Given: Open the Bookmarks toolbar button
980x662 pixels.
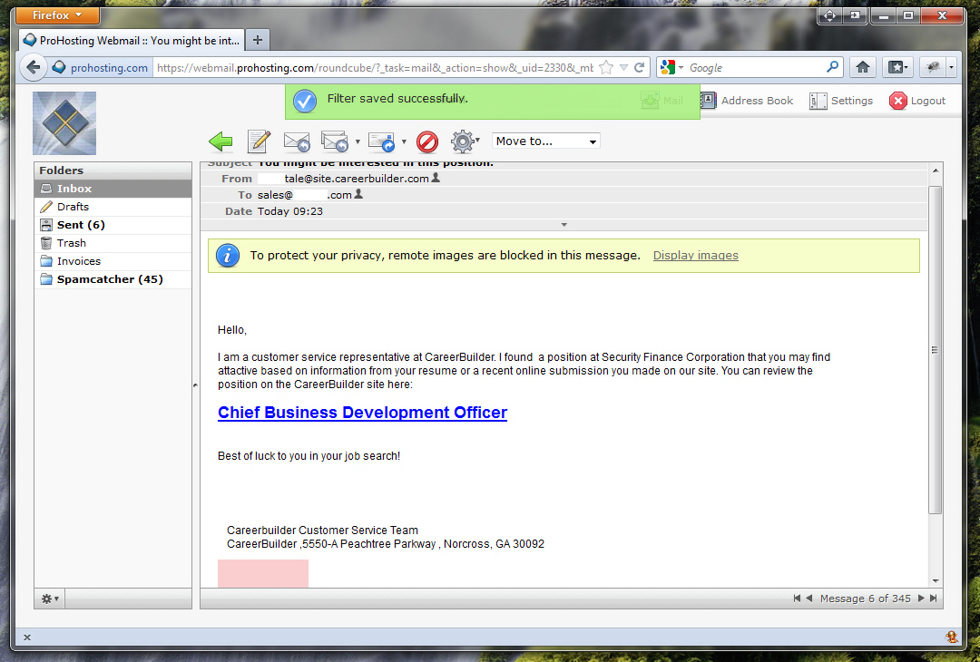Looking at the screenshot, I should click(898, 67).
